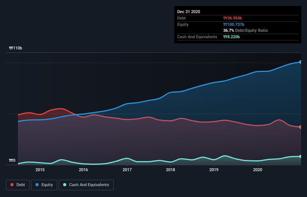This screenshot has height=197, width=307.
Task: Select the 2019 x-axis label
Action: 214,170
